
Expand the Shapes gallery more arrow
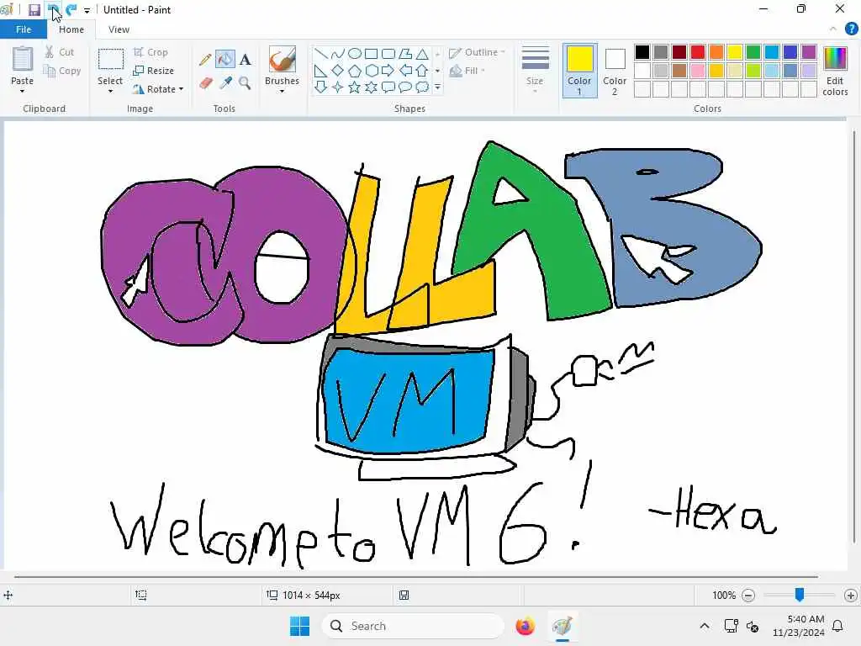point(437,87)
